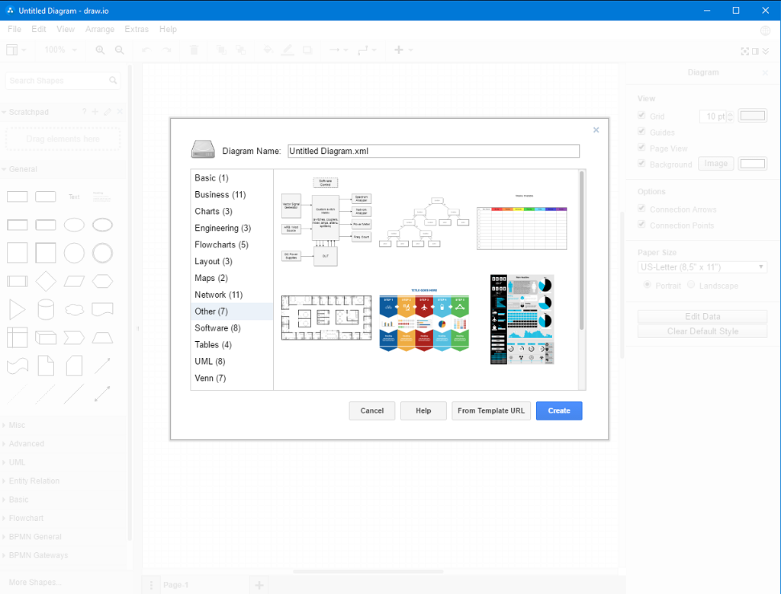
Task: Click the Scratchpad add plus icon
Action: tap(95, 112)
